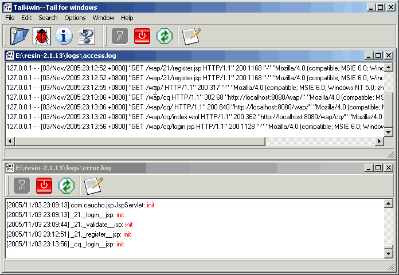This screenshot has height=275, width=399.
Task: Open a log file with folder icon
Action: tap(19, 36)
